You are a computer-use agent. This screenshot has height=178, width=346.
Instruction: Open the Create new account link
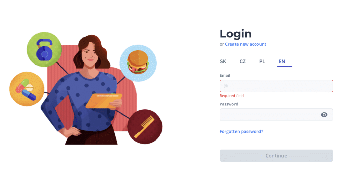click(x=245, y=44)
